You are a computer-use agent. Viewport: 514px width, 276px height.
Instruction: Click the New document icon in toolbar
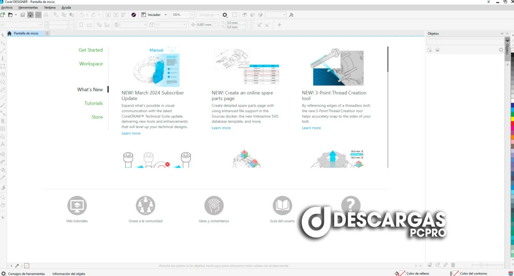3,15
